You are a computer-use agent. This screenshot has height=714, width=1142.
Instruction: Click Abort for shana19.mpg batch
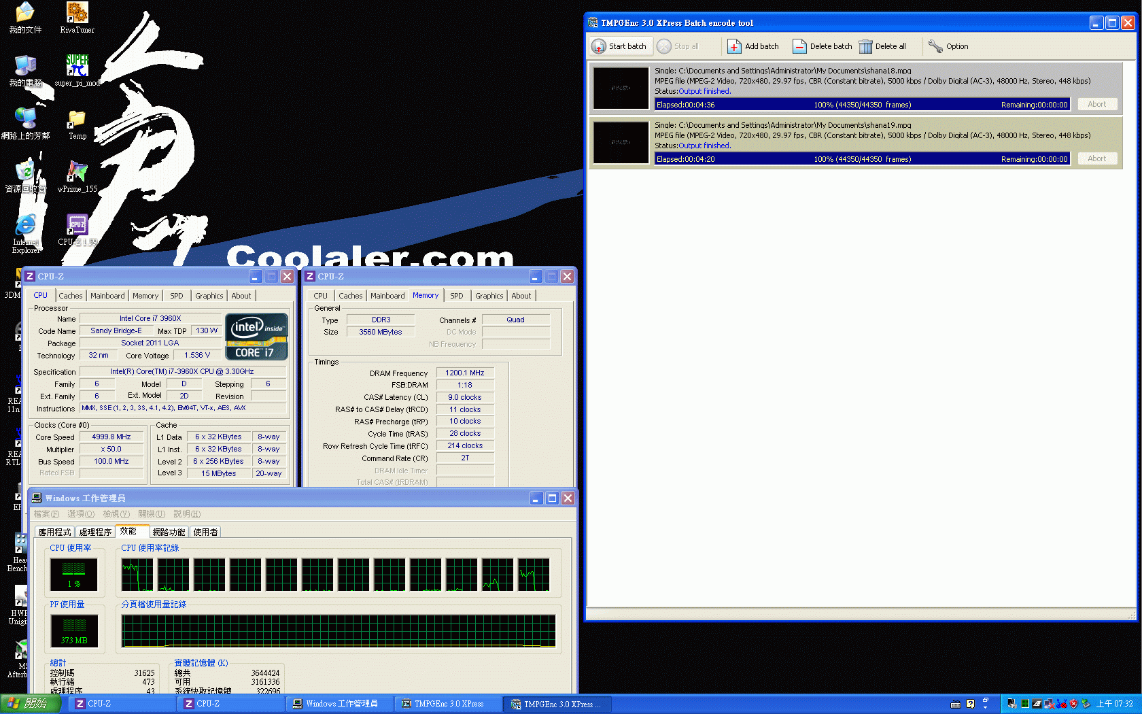pyautogui.click(x=1096, y=158)
